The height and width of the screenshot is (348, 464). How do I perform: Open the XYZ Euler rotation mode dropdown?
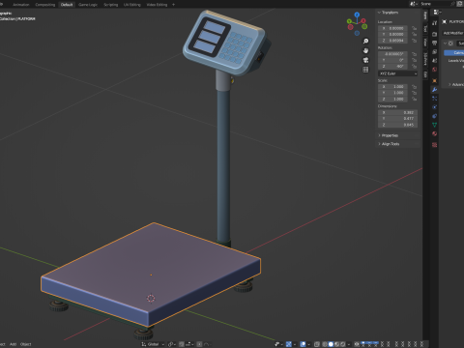point(398,73)
